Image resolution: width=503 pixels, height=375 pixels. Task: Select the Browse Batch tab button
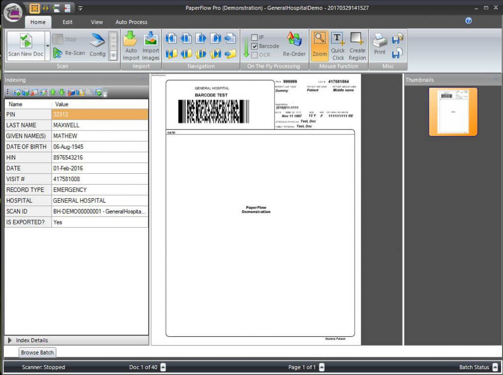(37, 352)
